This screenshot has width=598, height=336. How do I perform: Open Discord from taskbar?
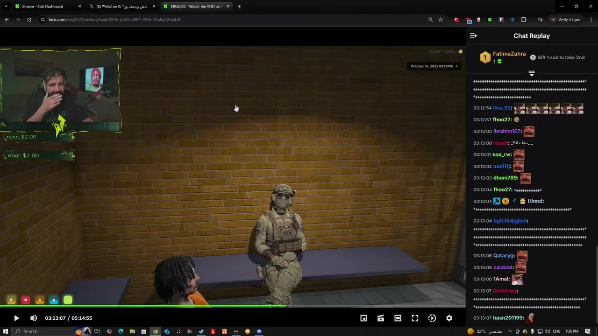click(259, 331)
